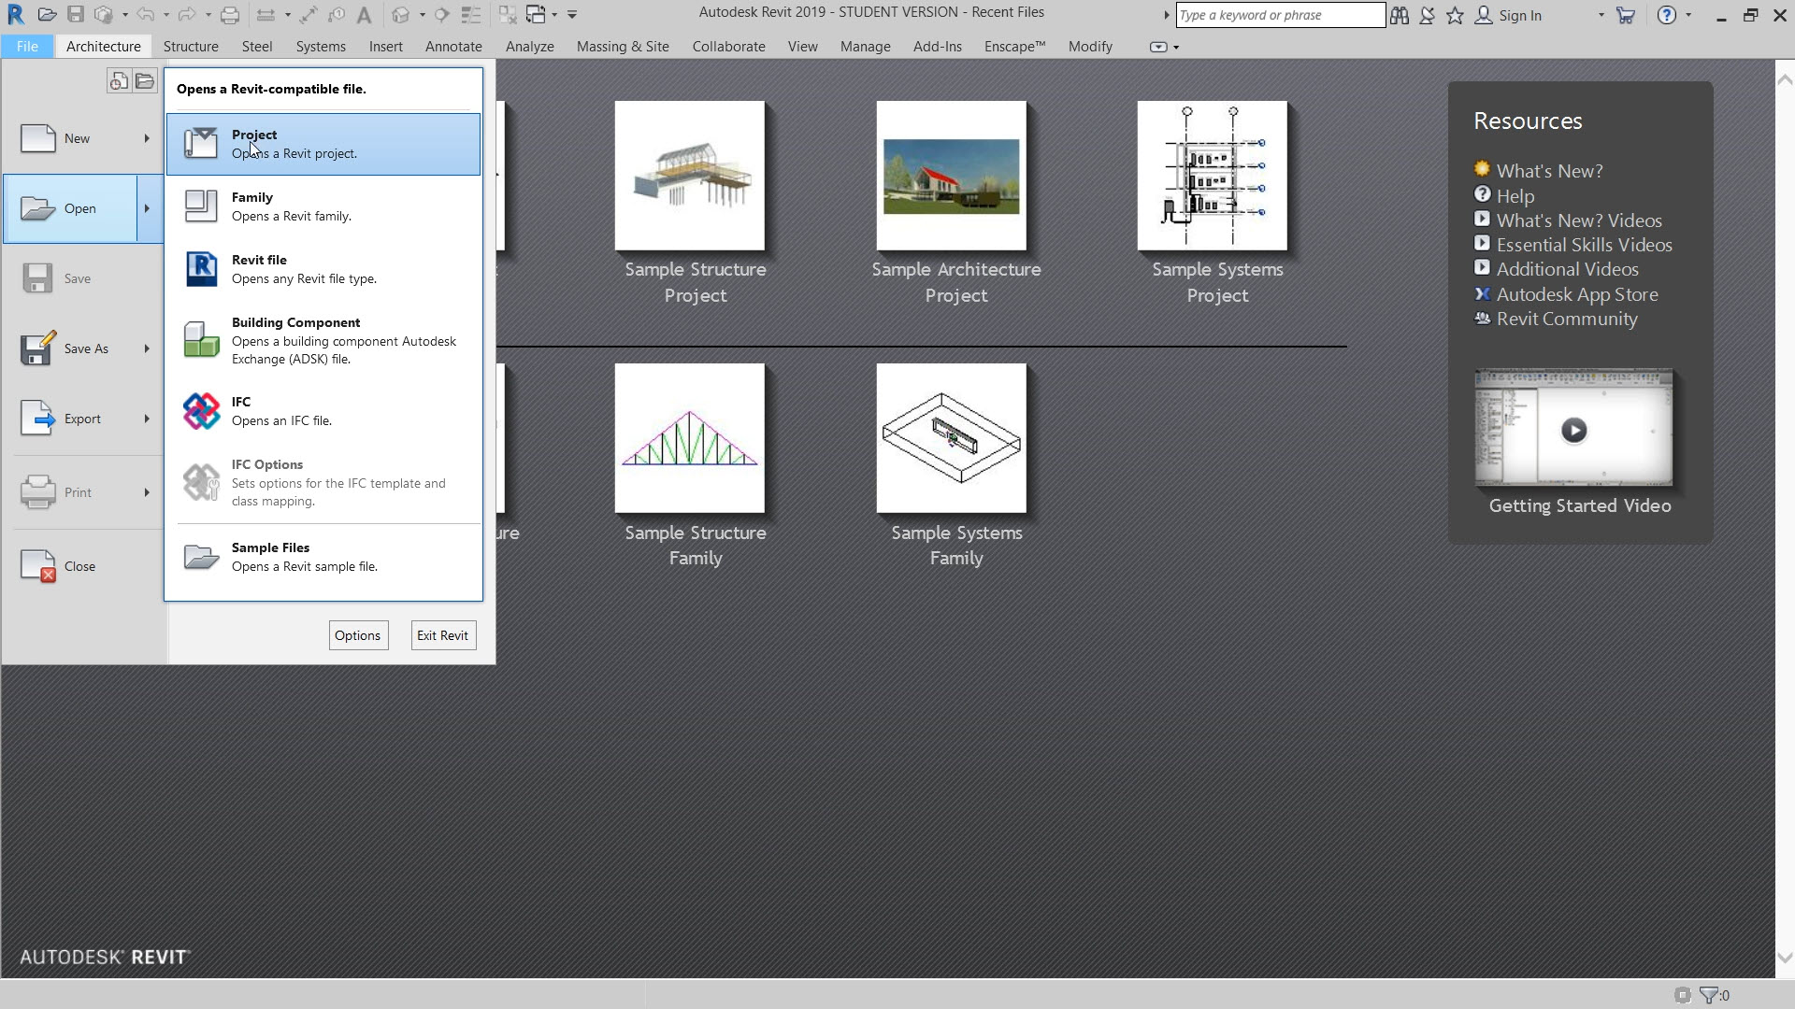Open the Sample Structure Family thumbnail

[x=690, y=438]
